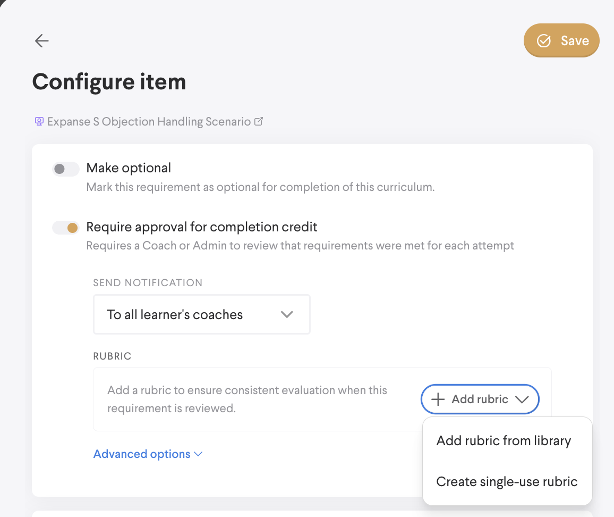Open scenario via external link icon
The width and height of the screenshot is (614, 517).
pos(259,121)
